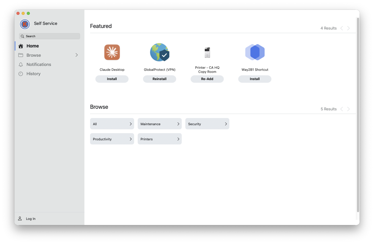374x244 pixels.
Task: Click the Notifications bell icon
Action: click(x=21, y=65)
